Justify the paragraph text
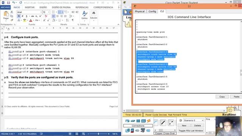Viewport: 242px width, 136px height. 65,16
